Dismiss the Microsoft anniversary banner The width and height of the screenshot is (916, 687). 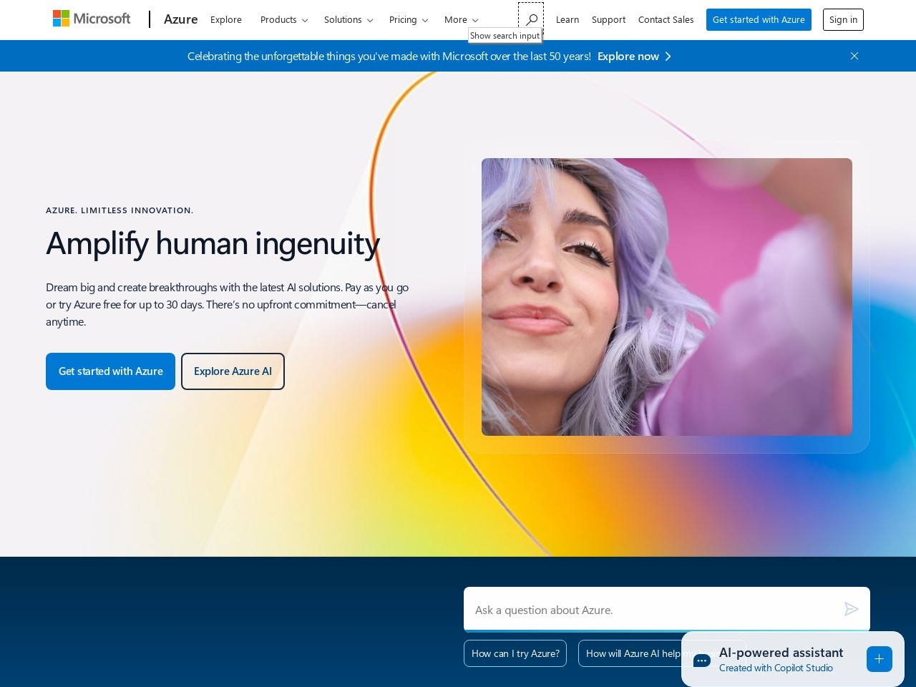[x=854, y=56]
